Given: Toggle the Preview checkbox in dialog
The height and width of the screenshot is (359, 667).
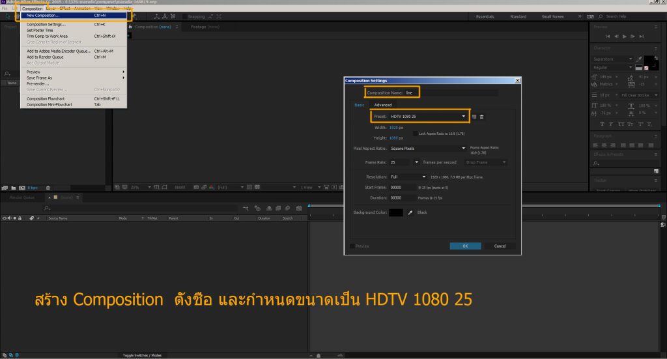Looking at the screenshot, I should [352, 246].
